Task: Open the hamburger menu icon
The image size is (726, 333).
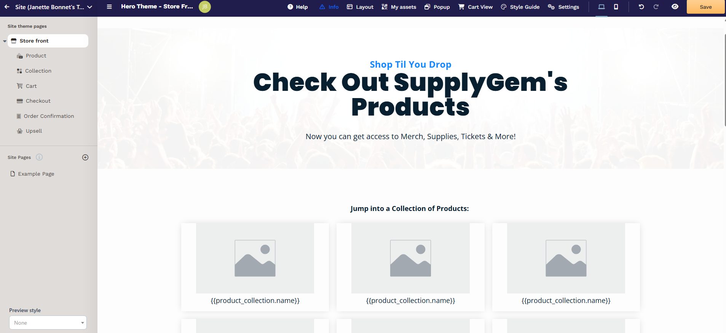Action: click(x=109, y=7)
